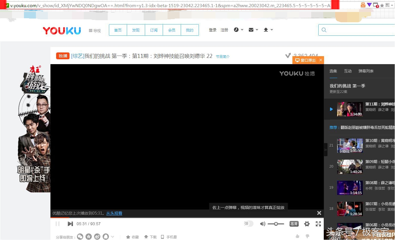Open the 导视 navigation menu
The width and height of the screenshot is (395, 240).
click(x=94, y=30)
